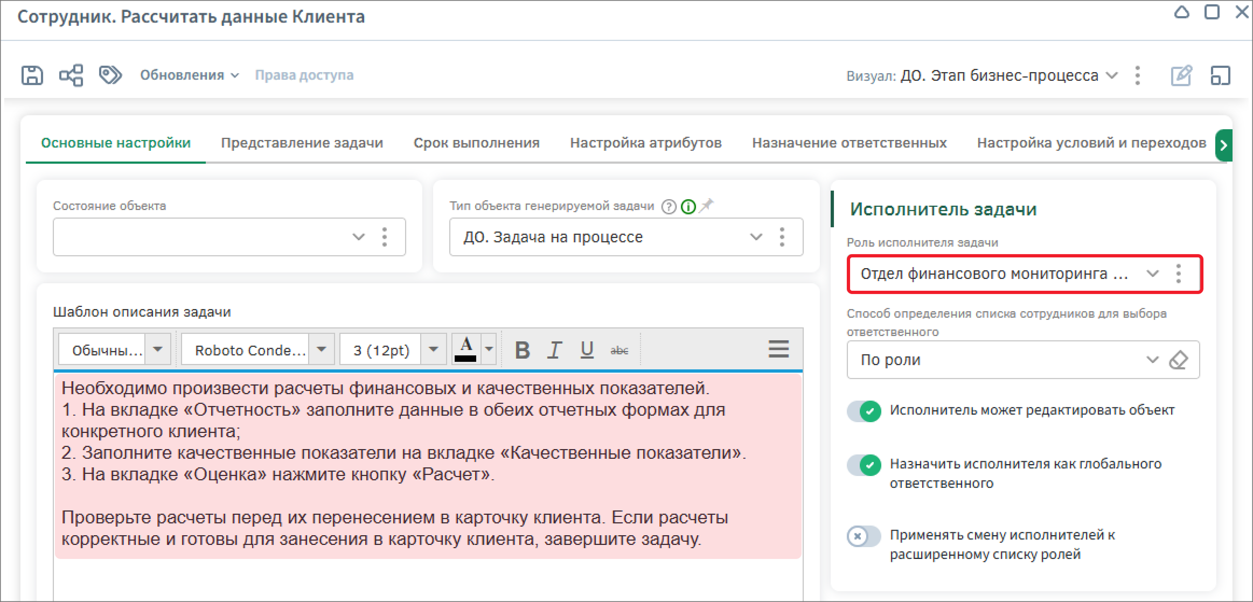Expand the Состояние объекта dropdown
This screenshot has height=602, width=1253.
(358, 237)
